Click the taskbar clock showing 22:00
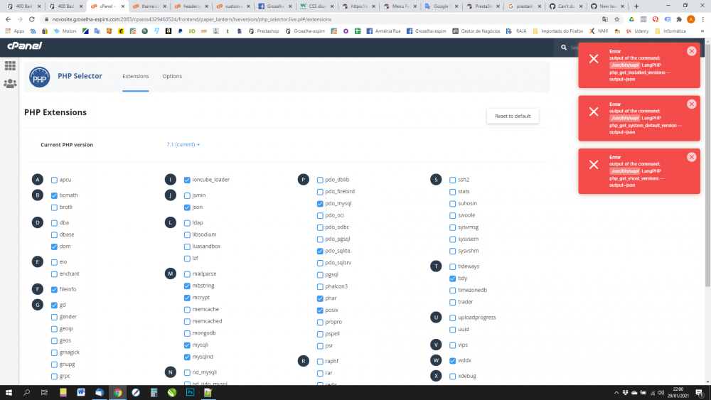This screenshot has height=400, width=711. point(678,392)
